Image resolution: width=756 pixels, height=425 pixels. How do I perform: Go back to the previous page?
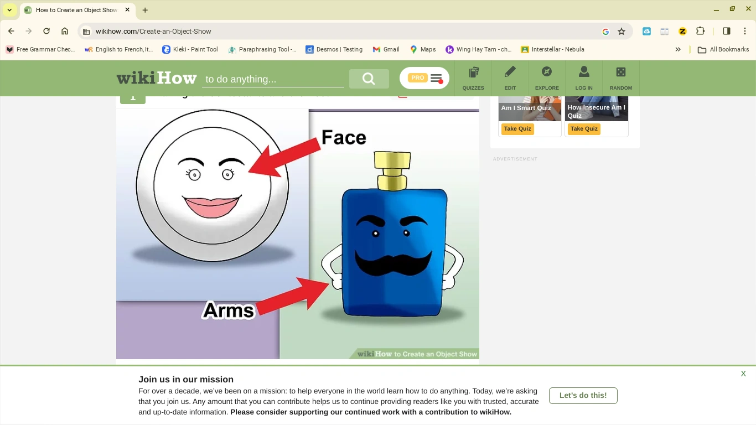(x=11, y=32)
